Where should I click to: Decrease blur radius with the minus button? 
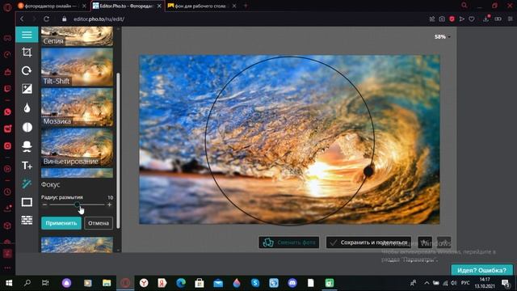coord(44,205)
